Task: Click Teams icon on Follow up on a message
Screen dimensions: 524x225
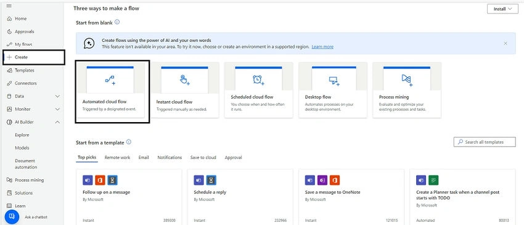Action: coord(88,180)
